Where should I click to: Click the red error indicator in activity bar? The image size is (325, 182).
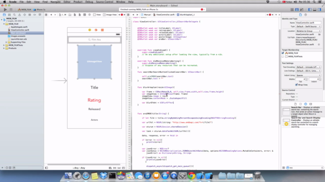202,10
